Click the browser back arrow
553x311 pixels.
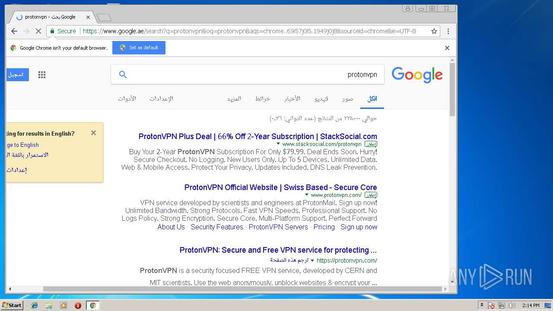pyautogui.click(x=14, y=31)
